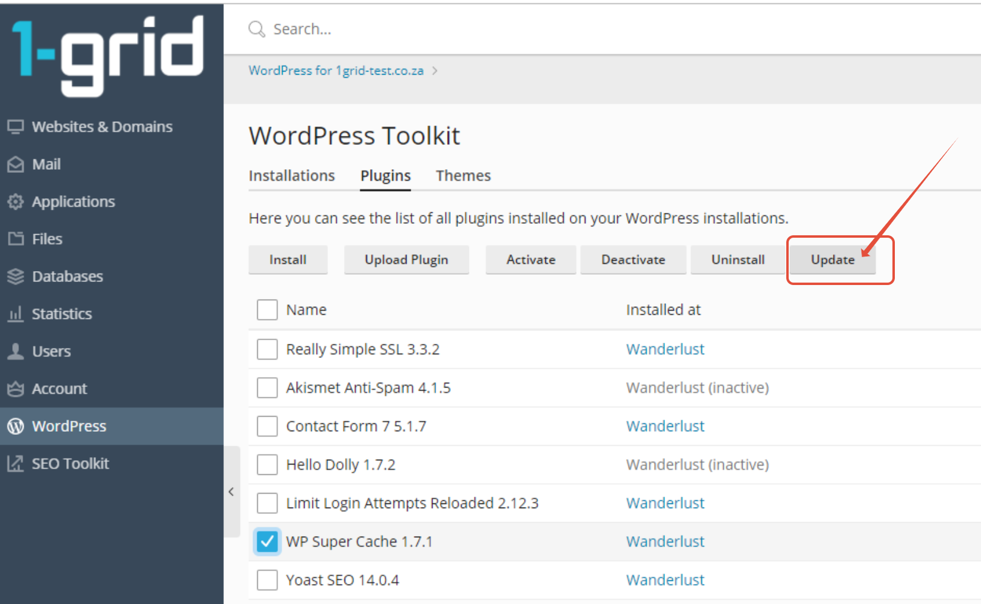981x604 pixels.
Task: Open the Mail section
Action: coord(112,164)
